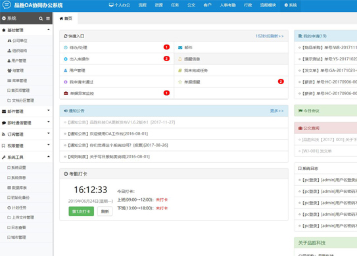Open 我申请未通过 via its purple icon
357x256 pixels.
(x=66, y=82)
